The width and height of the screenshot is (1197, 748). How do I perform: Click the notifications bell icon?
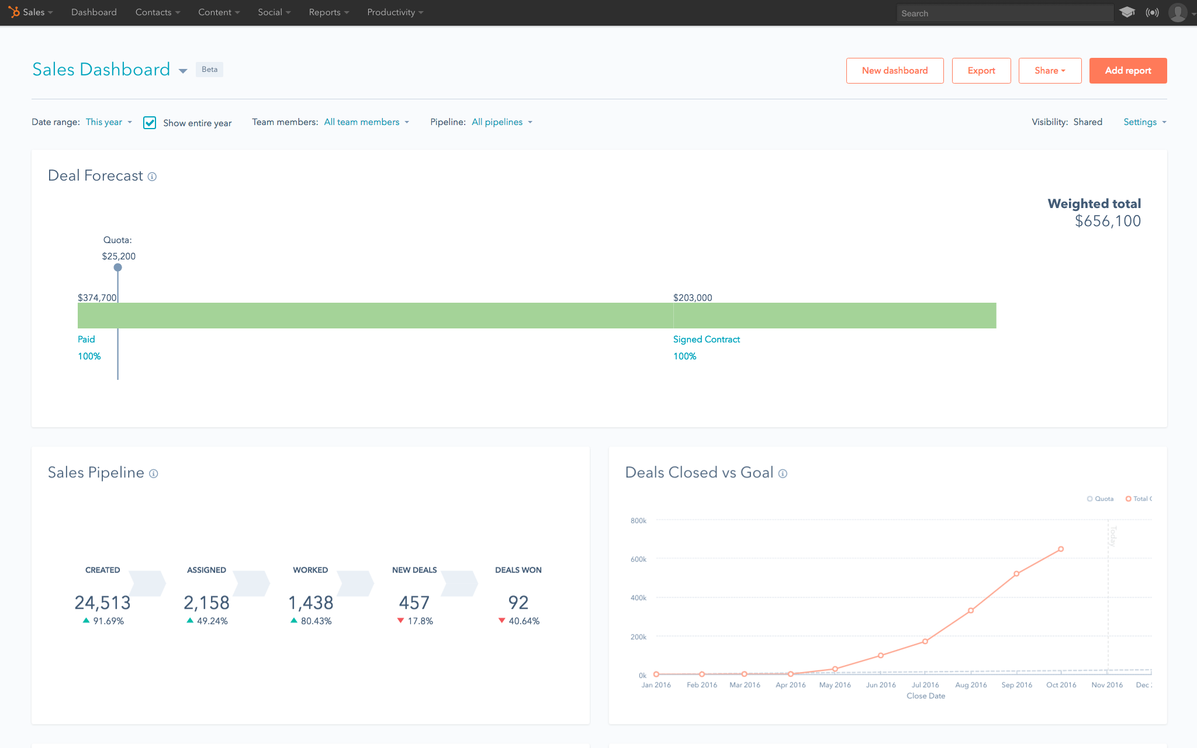pyautogui.click(x=1152, y=12)
